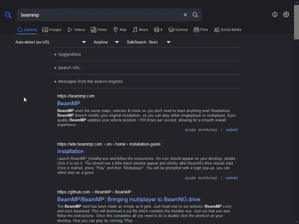Click the SearXNG magnifier logo

(x=8, y=15)
